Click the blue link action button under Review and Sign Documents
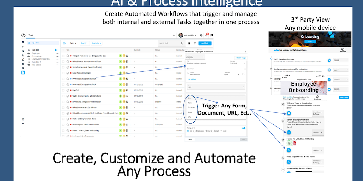This screenshot has width=363, height=181. click(x=289, y=132)
